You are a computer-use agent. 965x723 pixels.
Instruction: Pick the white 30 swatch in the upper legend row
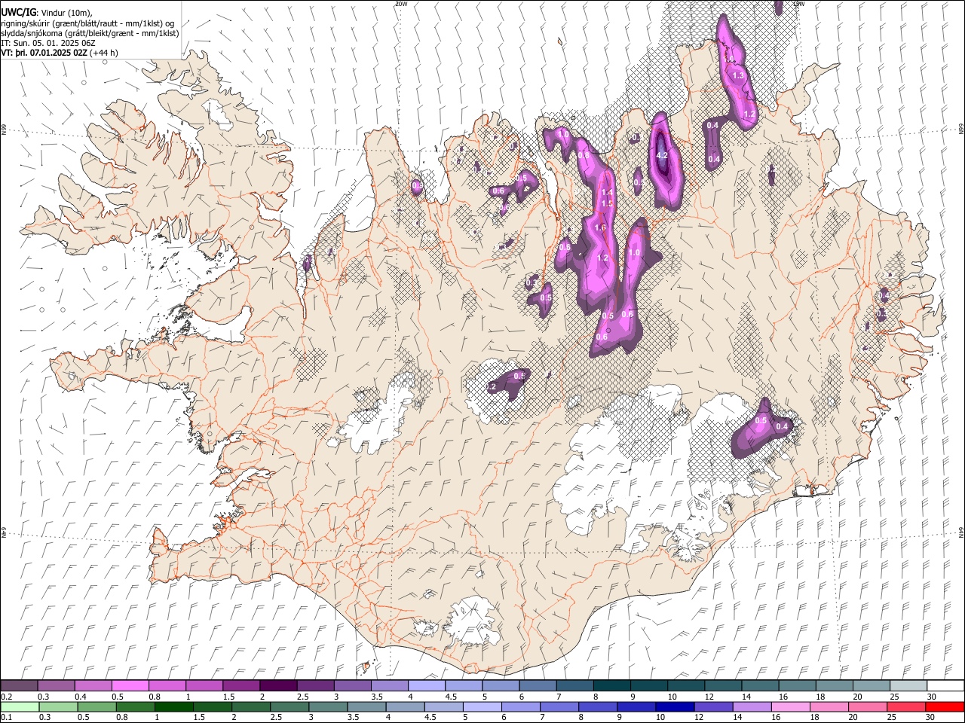(945, 686)
